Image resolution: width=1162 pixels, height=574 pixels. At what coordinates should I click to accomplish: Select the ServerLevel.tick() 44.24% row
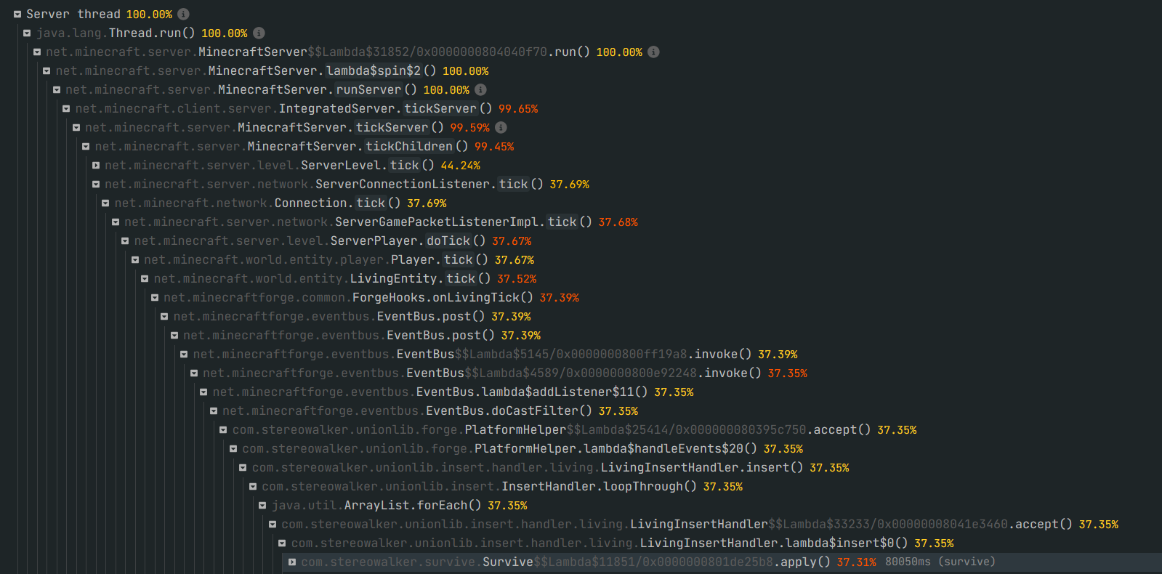292,166
